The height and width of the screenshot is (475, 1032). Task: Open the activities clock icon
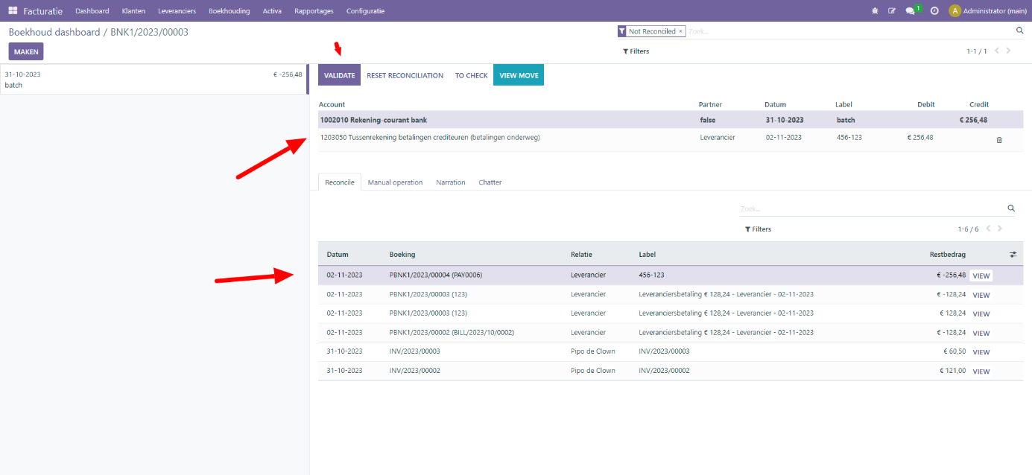(x=934, y=10)
